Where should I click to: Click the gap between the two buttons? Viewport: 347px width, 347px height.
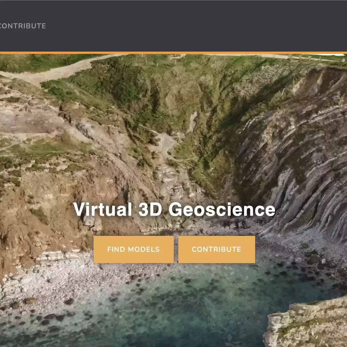(x=176, y=249)
